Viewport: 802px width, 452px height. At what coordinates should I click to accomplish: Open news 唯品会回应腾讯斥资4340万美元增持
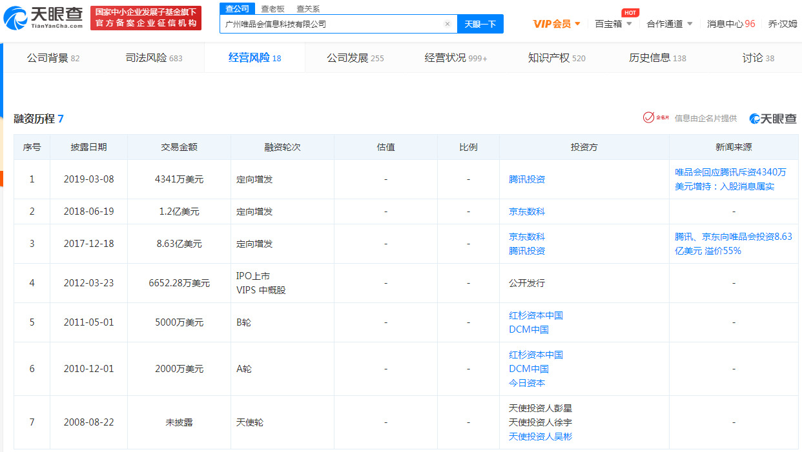tap(731, 179)
